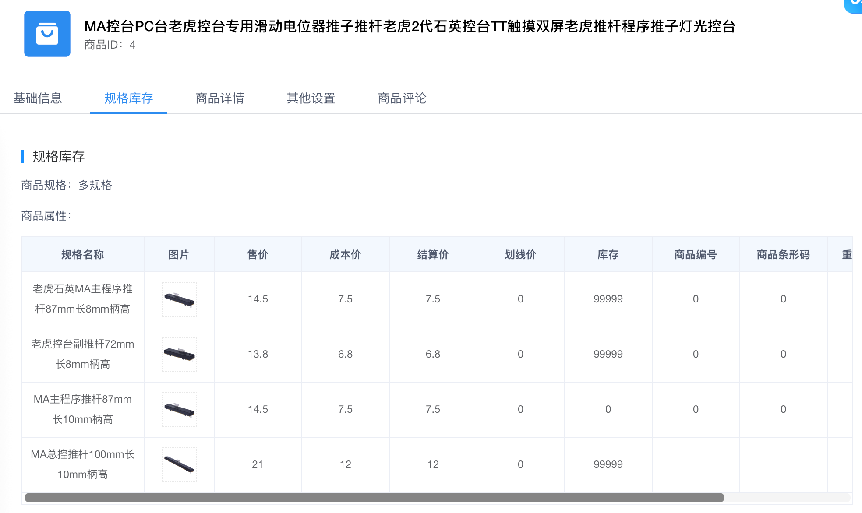862x513 pixels.
Task: Click the horizontal table scrollbar
Action: click(374, 498)
